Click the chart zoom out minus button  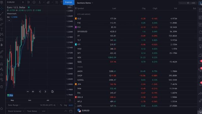pos(28,92)
